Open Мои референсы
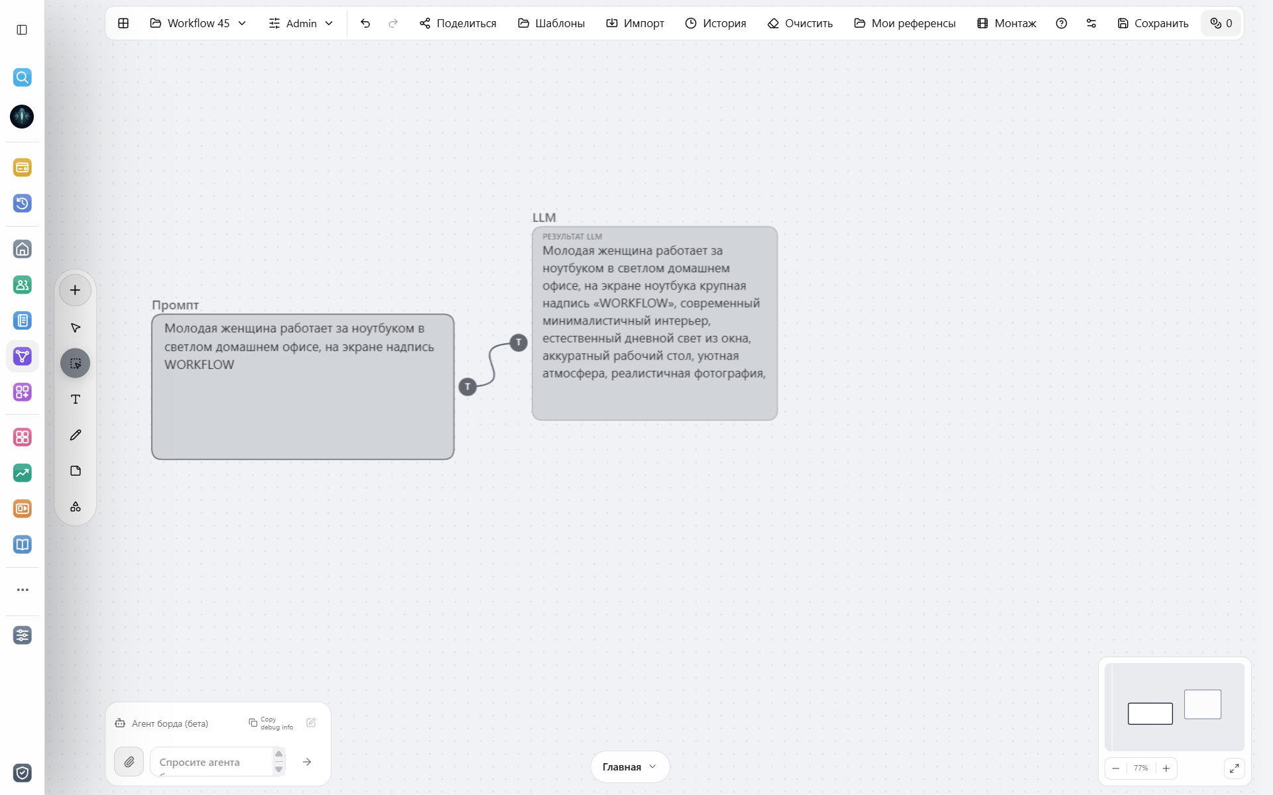 [x=905, y=23]
